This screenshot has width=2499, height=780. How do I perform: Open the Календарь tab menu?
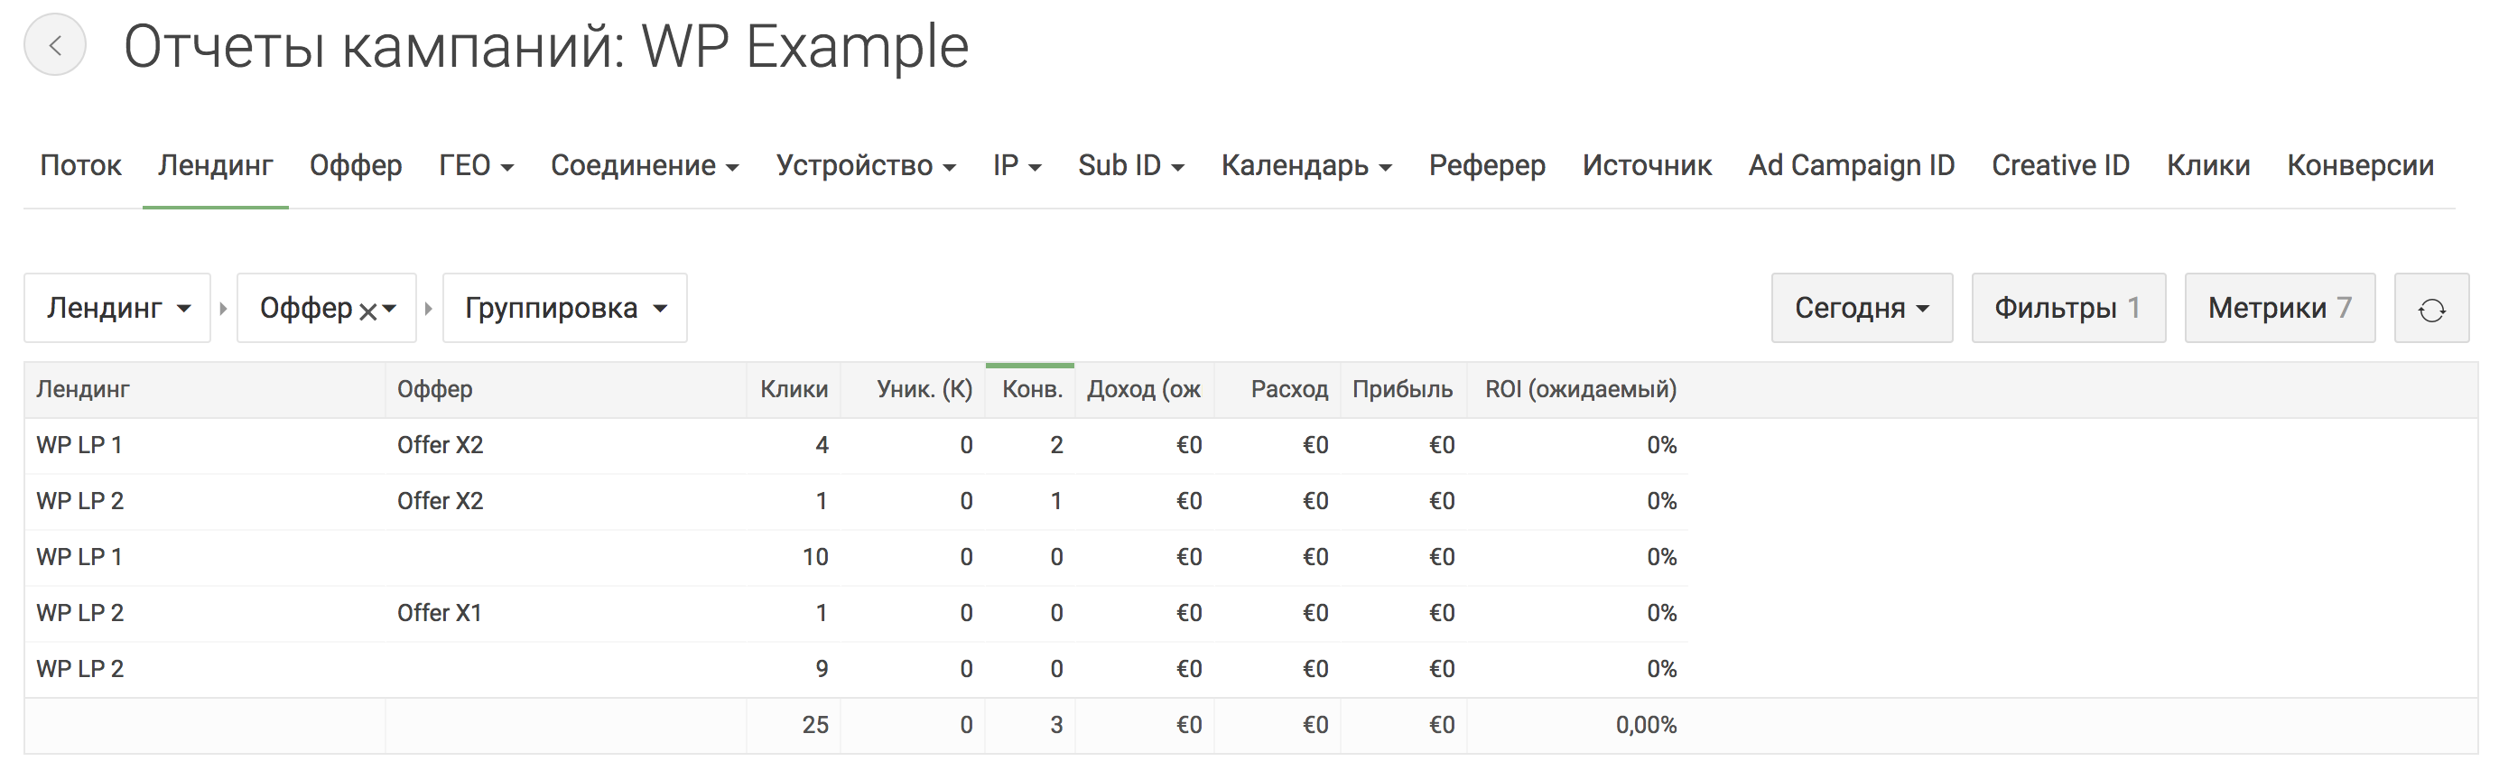point(1305,166)
